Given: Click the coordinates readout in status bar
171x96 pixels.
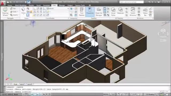Looking at the screenshot, I should tap(10, 94).
